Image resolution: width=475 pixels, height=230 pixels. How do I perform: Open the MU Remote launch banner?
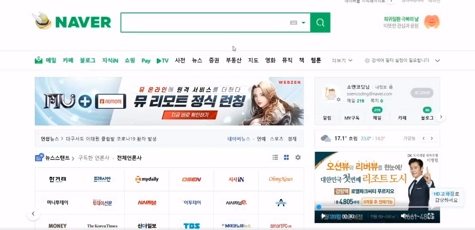pyautogui.click(x=170, y=101)
